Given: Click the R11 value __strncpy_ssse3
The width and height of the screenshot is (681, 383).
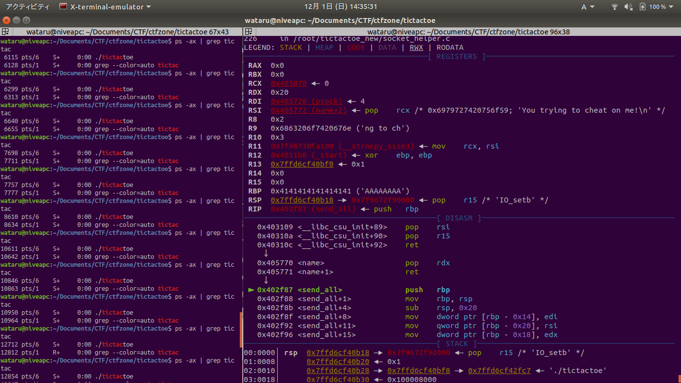Looking at the screenshot, I should 342,146.
